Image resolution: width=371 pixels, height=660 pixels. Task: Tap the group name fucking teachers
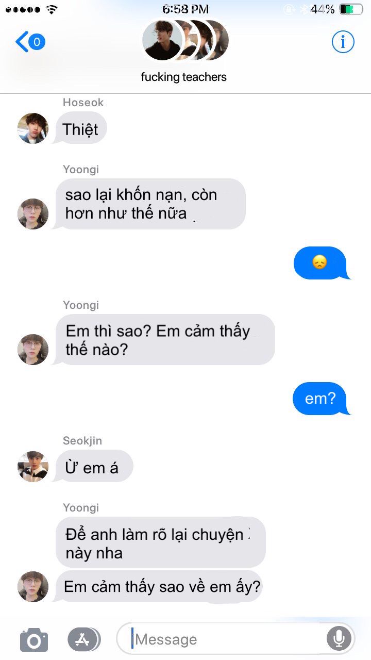pos(184,77)
